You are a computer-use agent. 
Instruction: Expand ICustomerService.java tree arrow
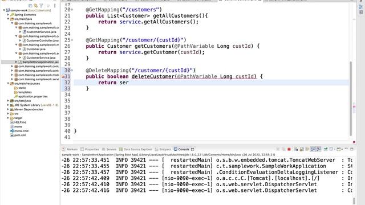point(21,32)
